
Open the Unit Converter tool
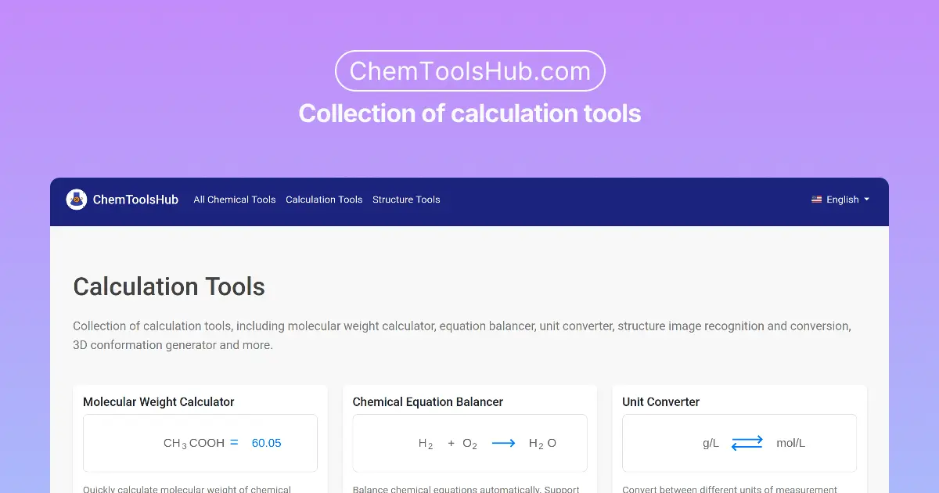(x=661, y=401)
